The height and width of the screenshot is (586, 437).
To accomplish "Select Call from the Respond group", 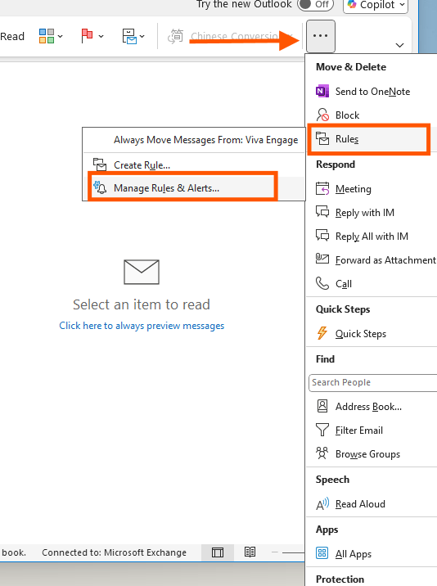I will [372, 284].
